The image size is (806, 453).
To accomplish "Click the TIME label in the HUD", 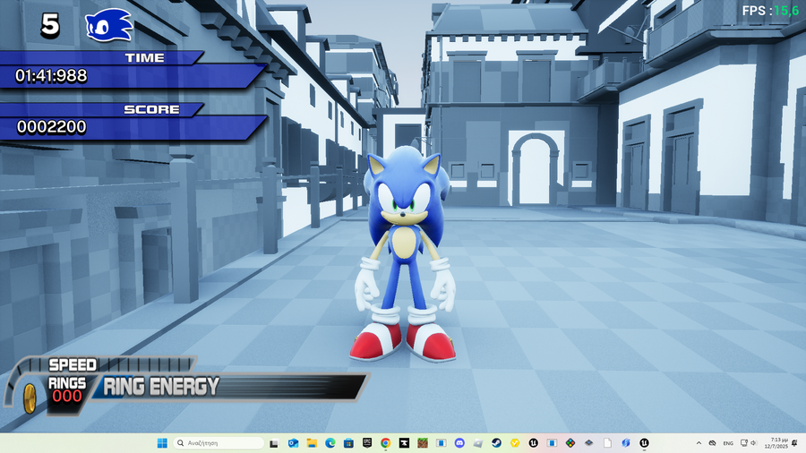I will click(x=144, y=58).
